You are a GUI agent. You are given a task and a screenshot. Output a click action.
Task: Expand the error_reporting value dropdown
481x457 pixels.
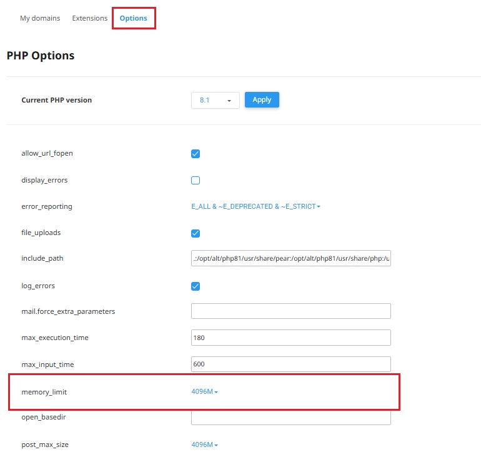tap(255, 206)
